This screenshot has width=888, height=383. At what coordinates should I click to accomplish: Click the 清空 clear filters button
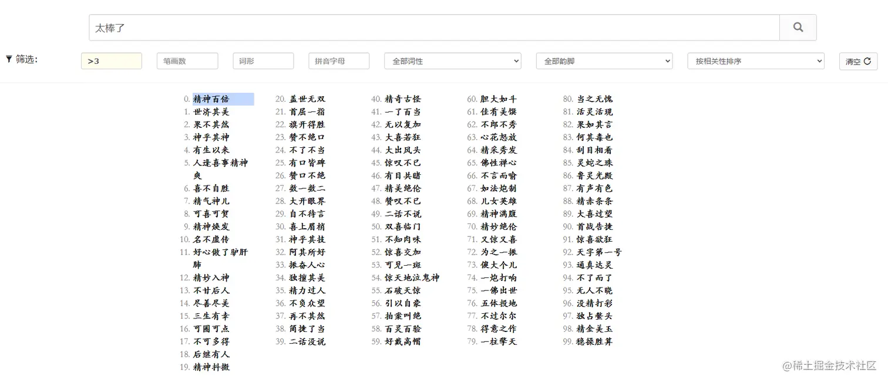click(x=858, y=61)
